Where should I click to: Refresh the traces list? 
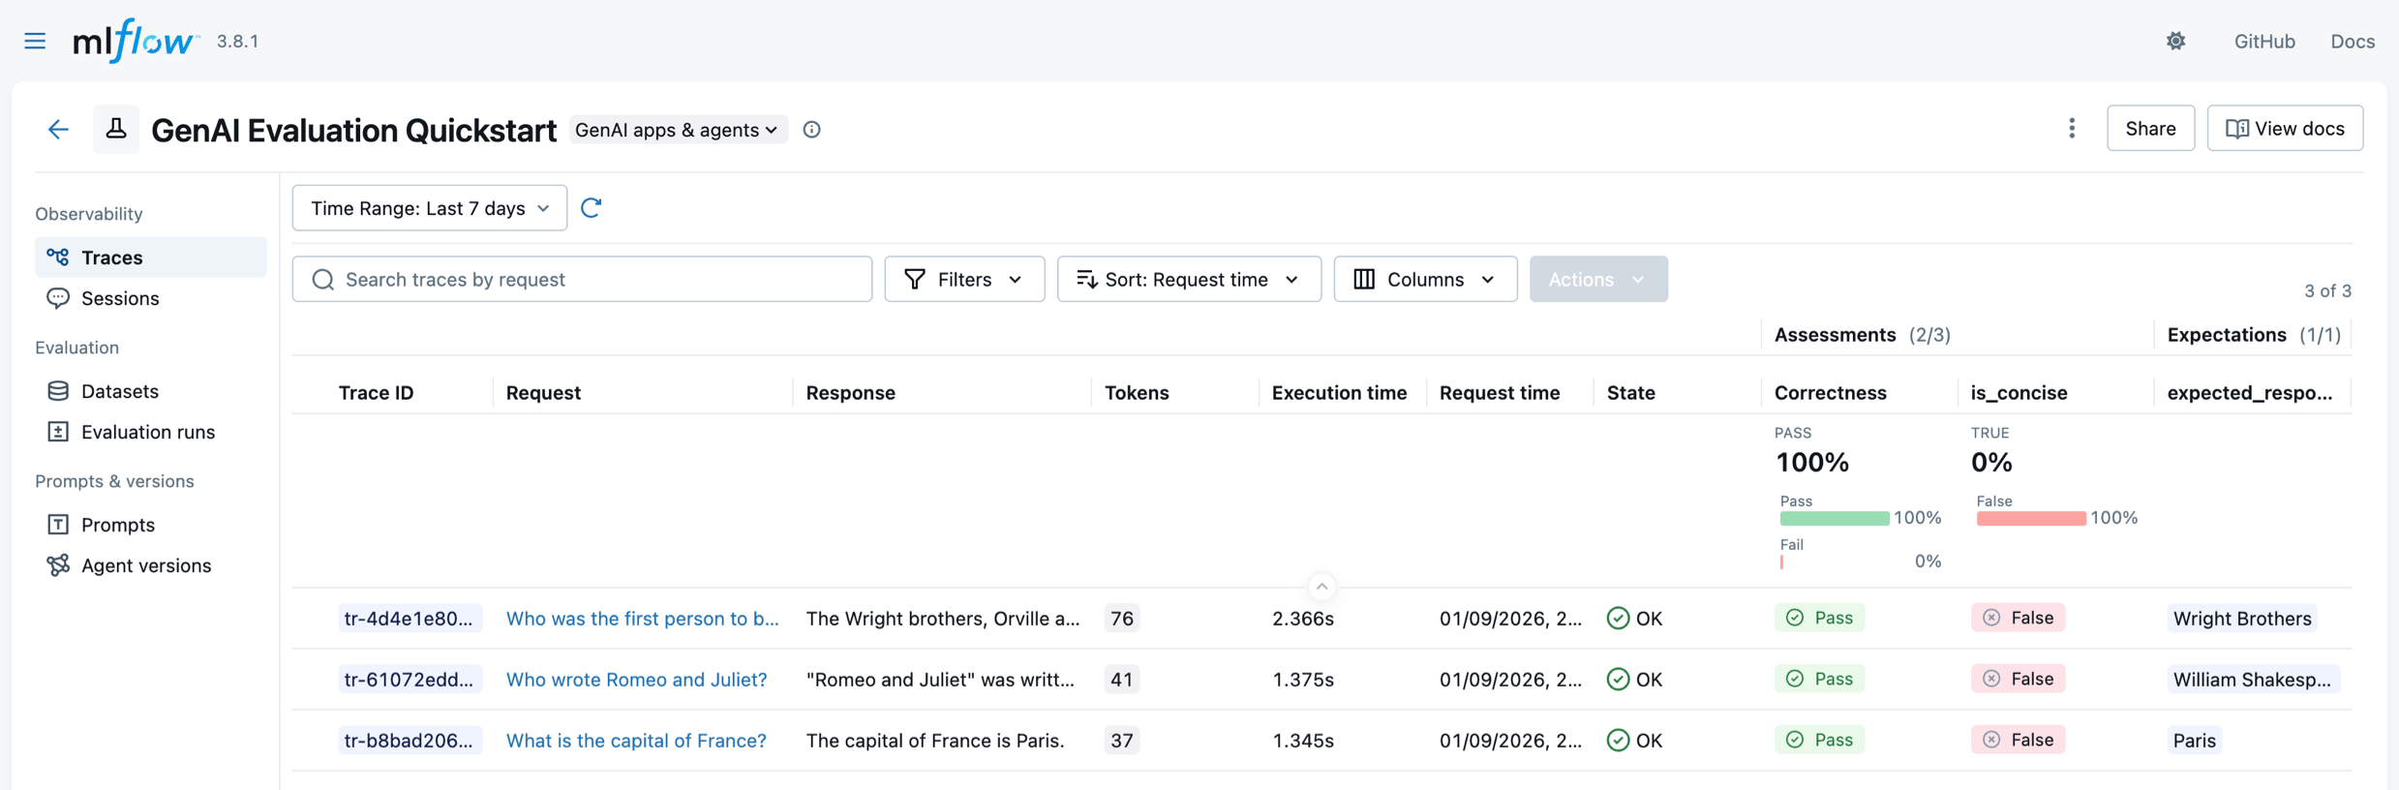[x=591, y=208]
